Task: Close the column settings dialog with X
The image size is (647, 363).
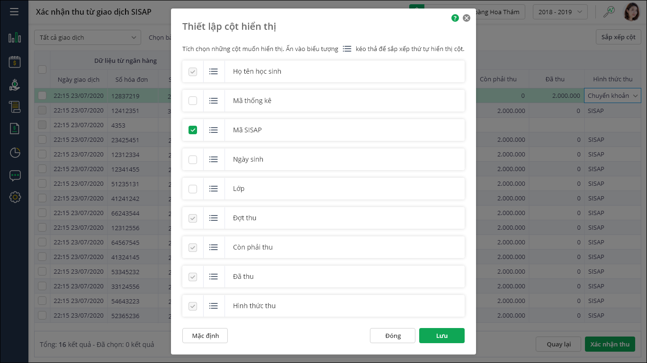Action: [467, 18]
